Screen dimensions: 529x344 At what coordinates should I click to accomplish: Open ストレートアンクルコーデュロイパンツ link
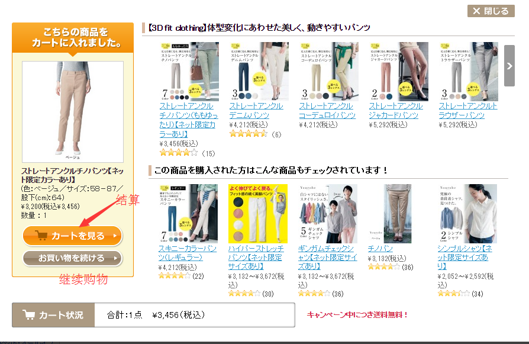[x=327, y=111]
